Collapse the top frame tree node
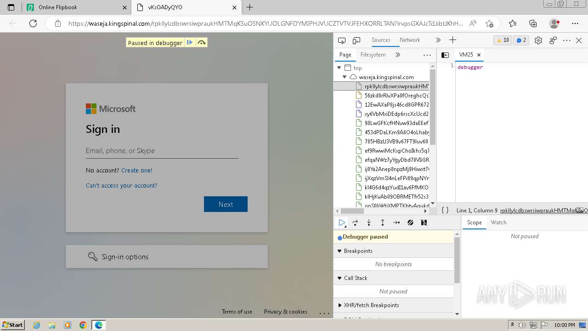The width and height of the screenshot is (588, 331). point(339,68)
